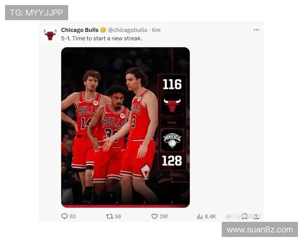The width and height of the screenshot is (303, 242).
Task: Open the three-dot more options menu
Action: tap(256, 30)
